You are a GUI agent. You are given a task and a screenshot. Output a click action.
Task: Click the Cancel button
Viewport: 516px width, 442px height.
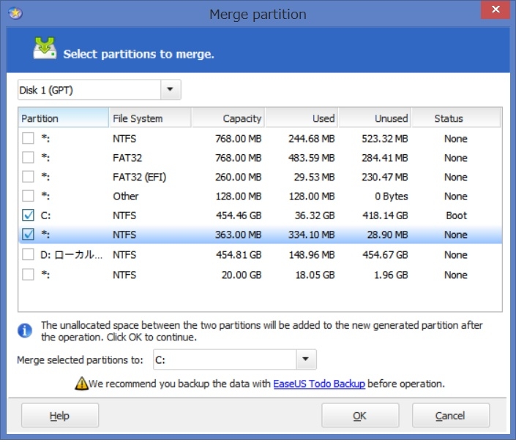451,416
